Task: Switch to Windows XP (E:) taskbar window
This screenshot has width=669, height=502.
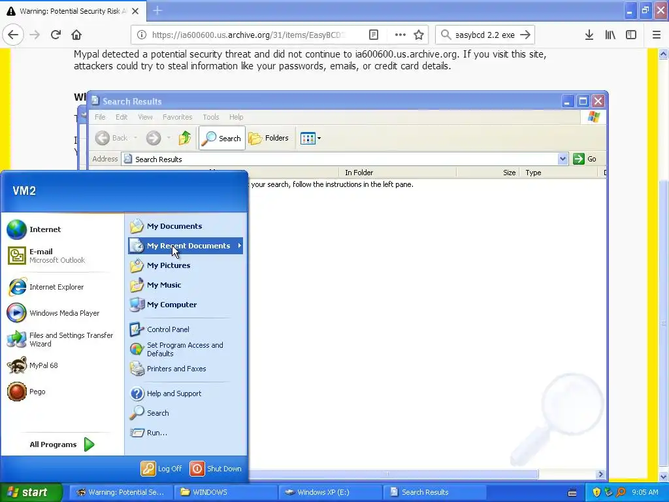Action: 330,492
